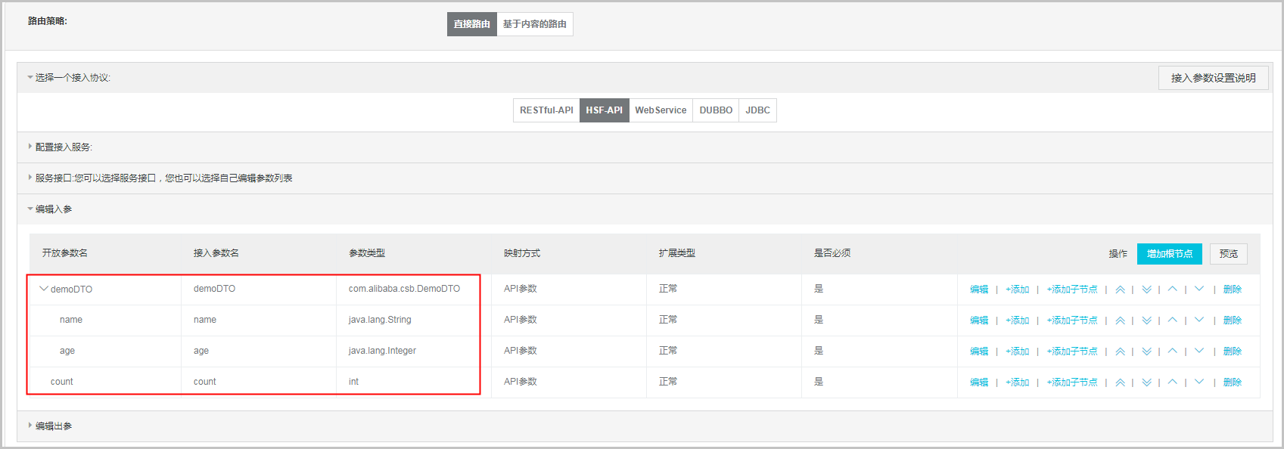1284x449 pixels.
Task: Click age in the 开放参数名 column
Action: [x=67, y=351]
